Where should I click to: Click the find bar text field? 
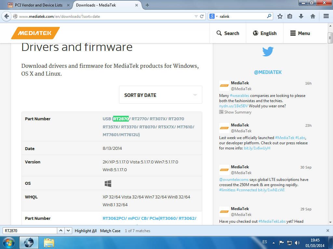(30, 231)
